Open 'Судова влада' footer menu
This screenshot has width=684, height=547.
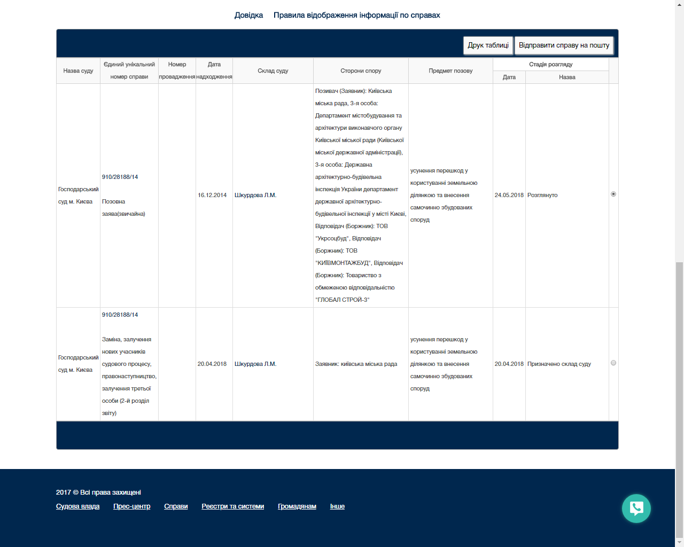(x=77, y=506)
